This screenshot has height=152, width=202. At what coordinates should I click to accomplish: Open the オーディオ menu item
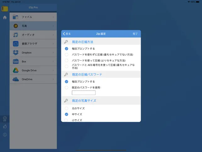tap(33, 35)
